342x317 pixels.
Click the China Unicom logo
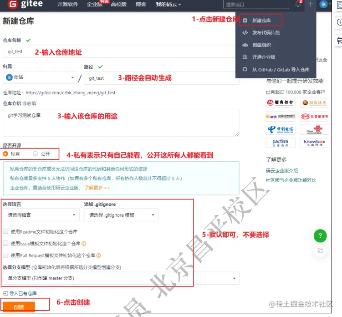[314, 130]
